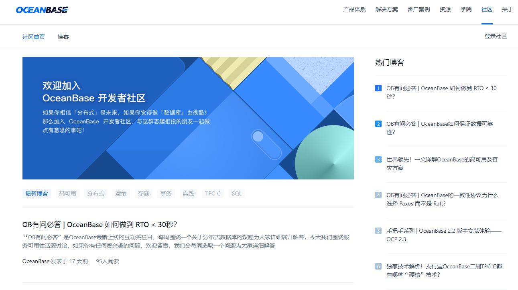
Task: Click rank badge 1 in hot blogs
Action: click(x=378, y=88)
